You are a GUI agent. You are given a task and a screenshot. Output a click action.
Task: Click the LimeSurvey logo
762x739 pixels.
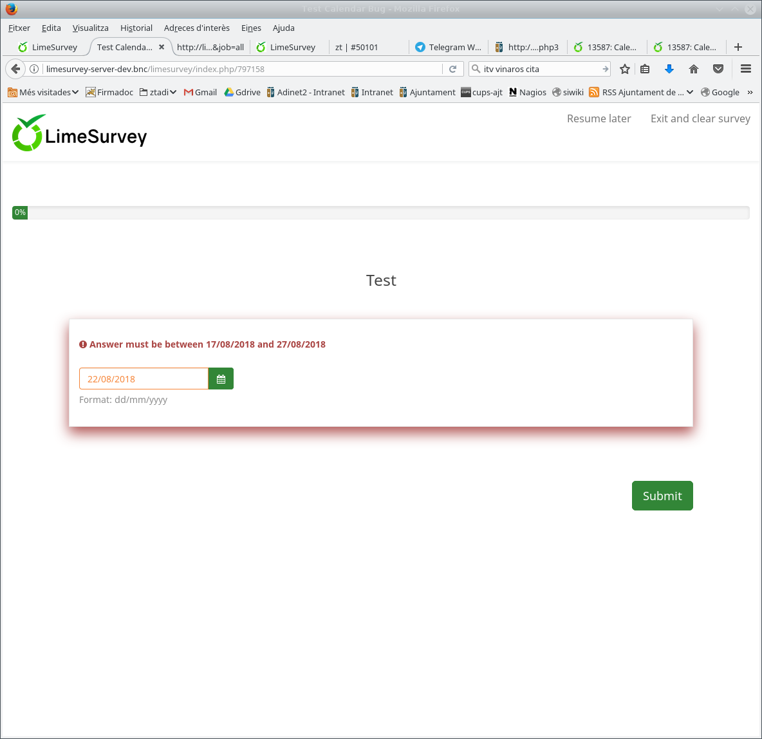pyautogui.click(x=79, y=133)
